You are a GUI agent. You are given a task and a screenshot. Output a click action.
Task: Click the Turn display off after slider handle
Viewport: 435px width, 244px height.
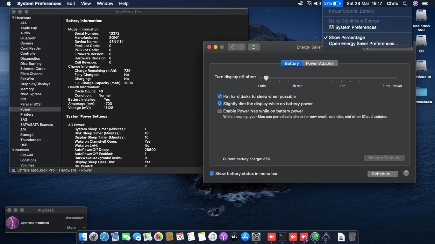[x=266, y=78]
